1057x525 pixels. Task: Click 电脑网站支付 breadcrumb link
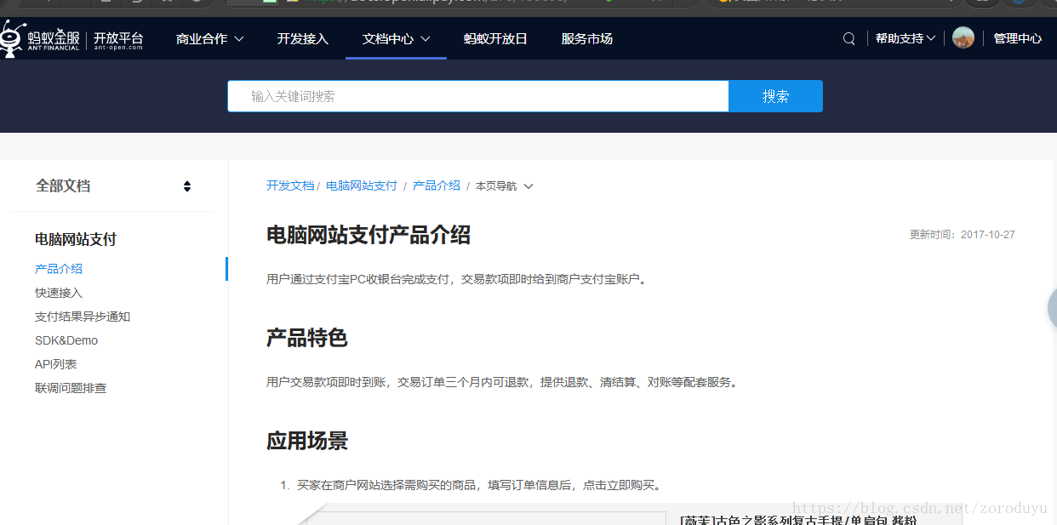pos(362,185)
